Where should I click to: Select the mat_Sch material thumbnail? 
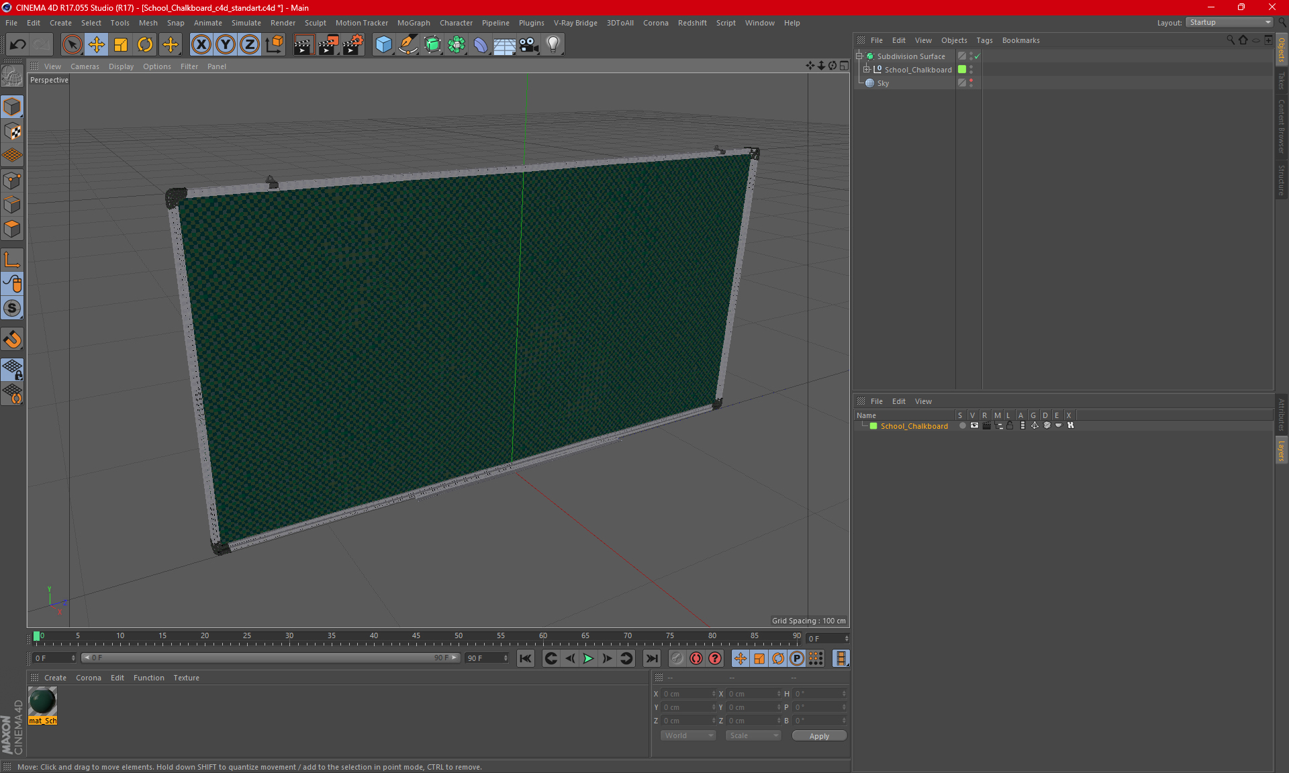pyautogui.click(x=42, y=701)
